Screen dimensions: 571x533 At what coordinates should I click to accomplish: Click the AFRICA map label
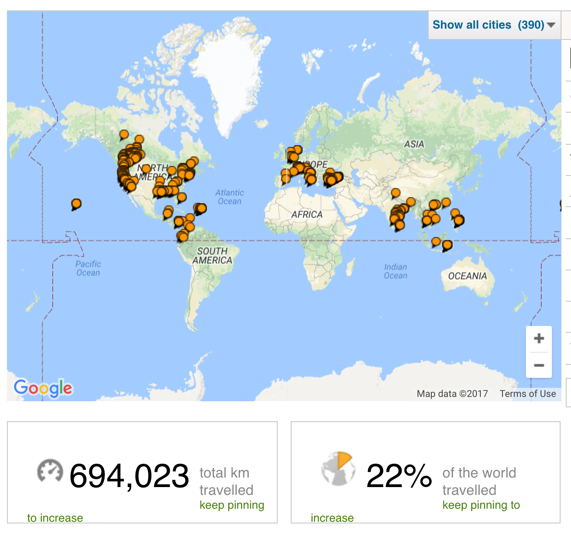307,214
